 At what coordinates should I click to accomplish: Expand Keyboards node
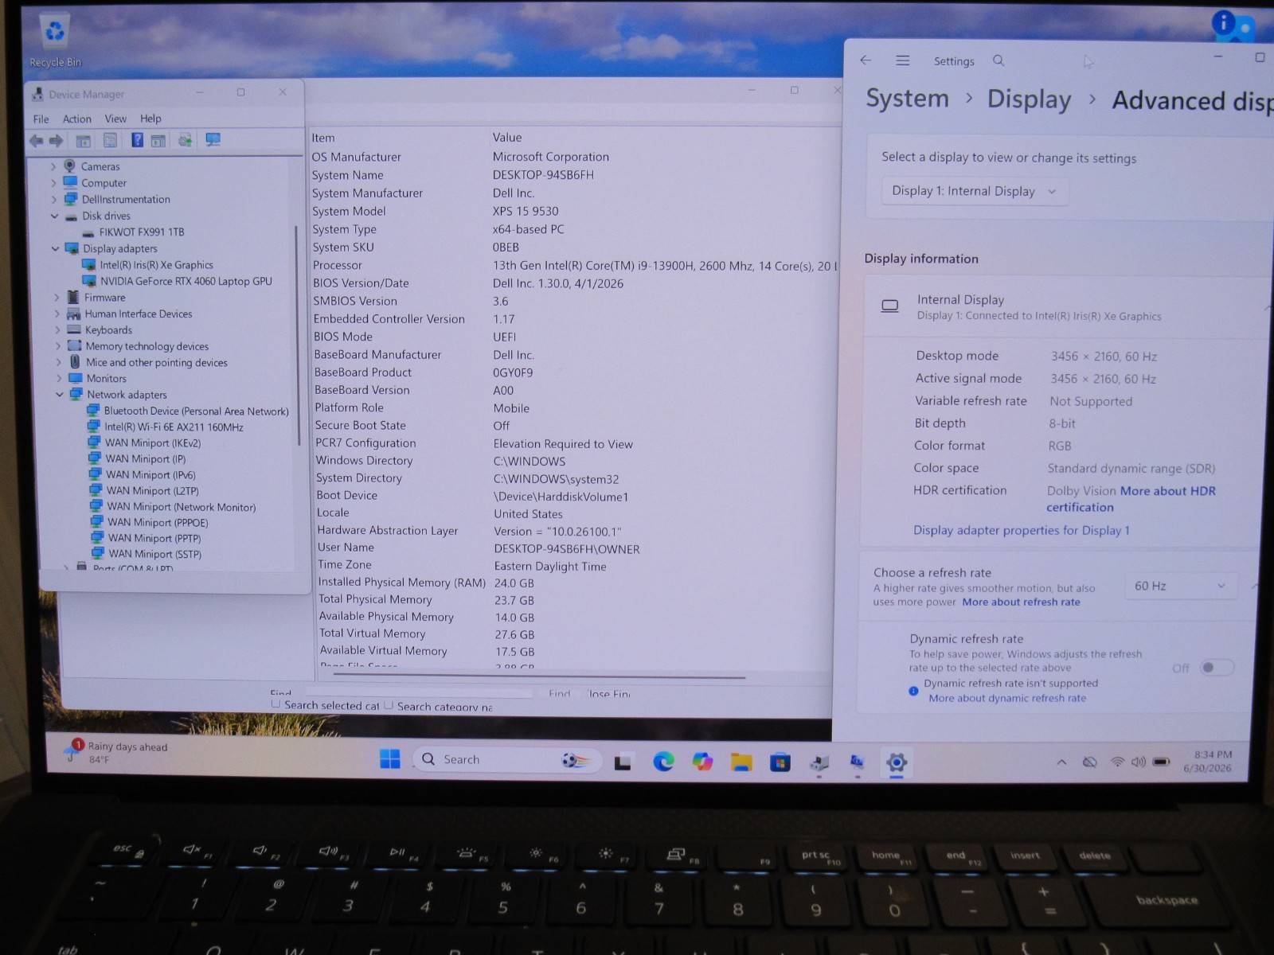click(x=57, y=330)
